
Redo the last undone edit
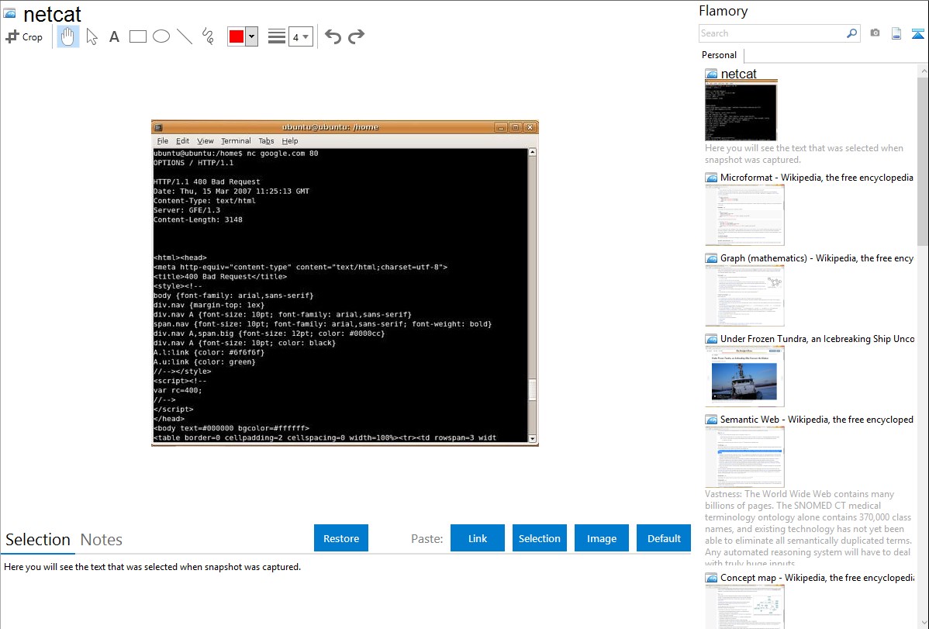pyautogui.click(x=357, y=36)
